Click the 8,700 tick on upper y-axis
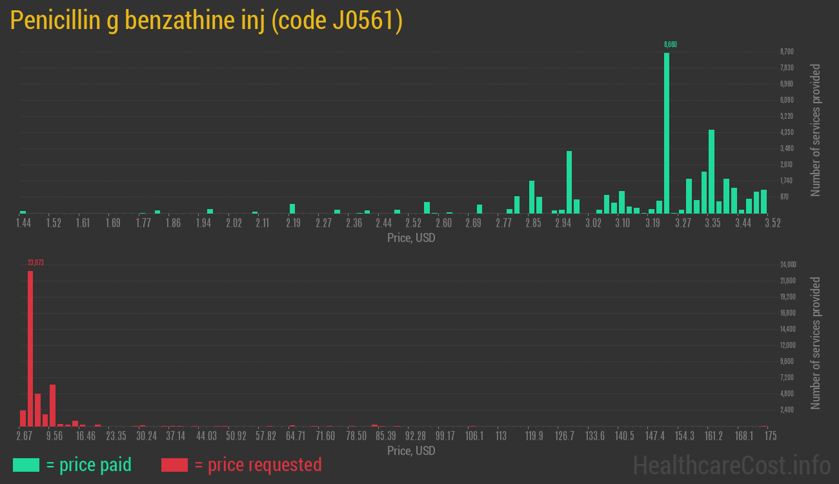 pos(786,52)
